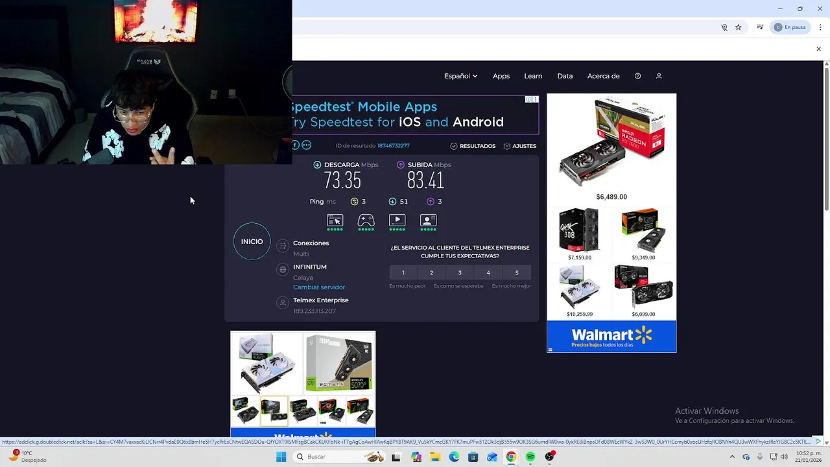Click the idle ping latency icon

(x=354, y=202)
